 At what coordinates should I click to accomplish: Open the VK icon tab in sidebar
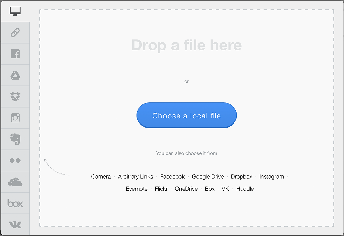click(15, 225)
